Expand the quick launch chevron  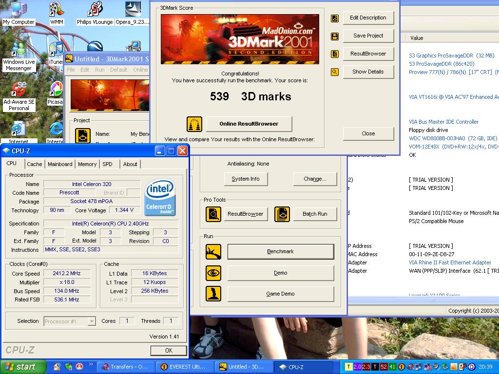click(x=90, y=364)
